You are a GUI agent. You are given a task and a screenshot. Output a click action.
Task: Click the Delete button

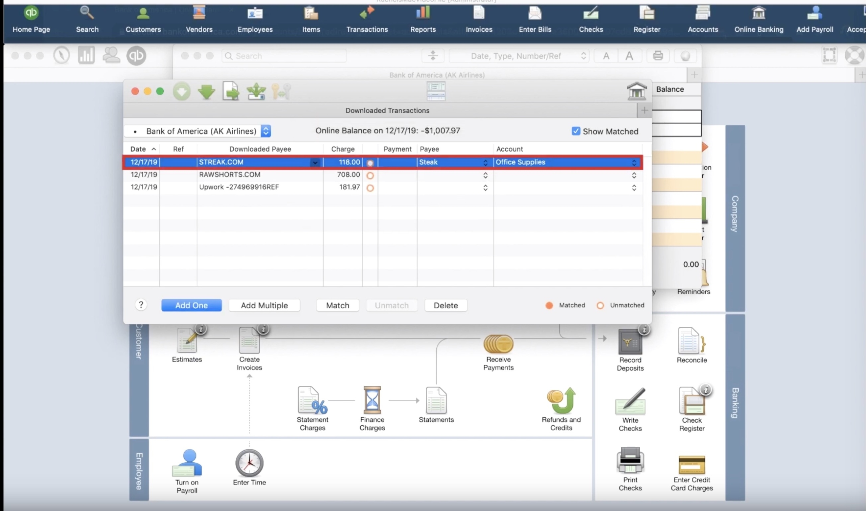[x=446, y=306]
